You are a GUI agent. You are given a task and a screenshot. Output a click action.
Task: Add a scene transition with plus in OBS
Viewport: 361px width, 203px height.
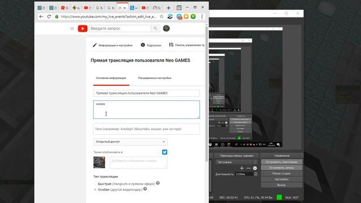coord(242,168)
